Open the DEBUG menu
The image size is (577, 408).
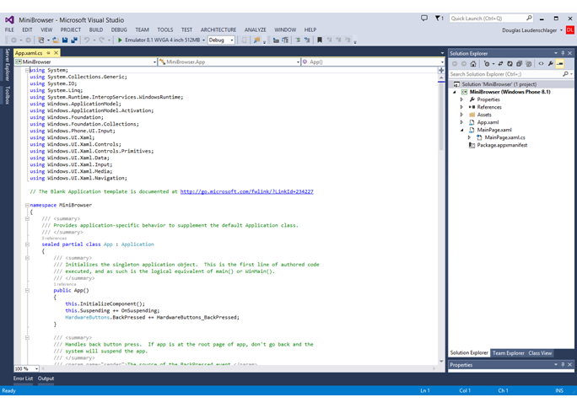coord(119,30)
